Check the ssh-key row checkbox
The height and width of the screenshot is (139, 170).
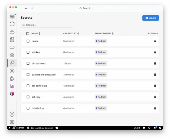28,97
